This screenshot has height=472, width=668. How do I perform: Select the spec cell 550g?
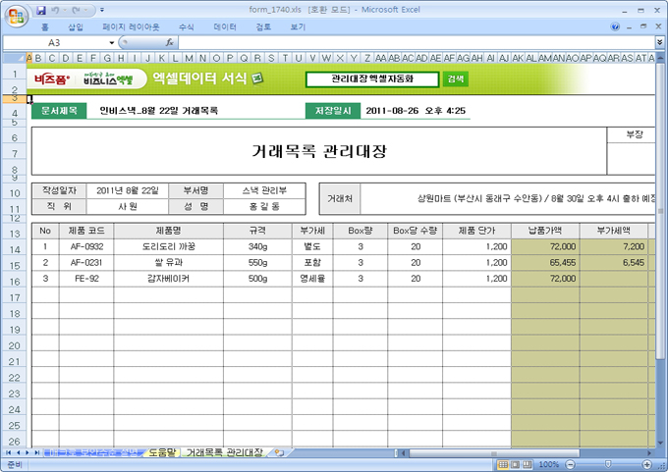pos(257,263)
